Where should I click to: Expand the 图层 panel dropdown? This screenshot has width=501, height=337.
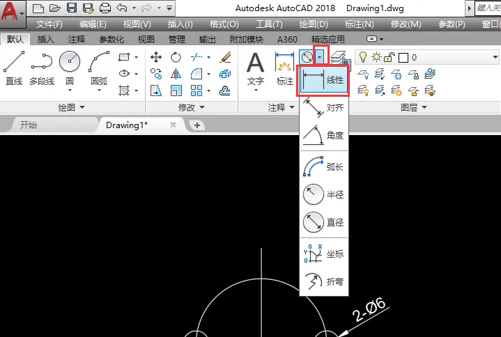click(414, 107)
